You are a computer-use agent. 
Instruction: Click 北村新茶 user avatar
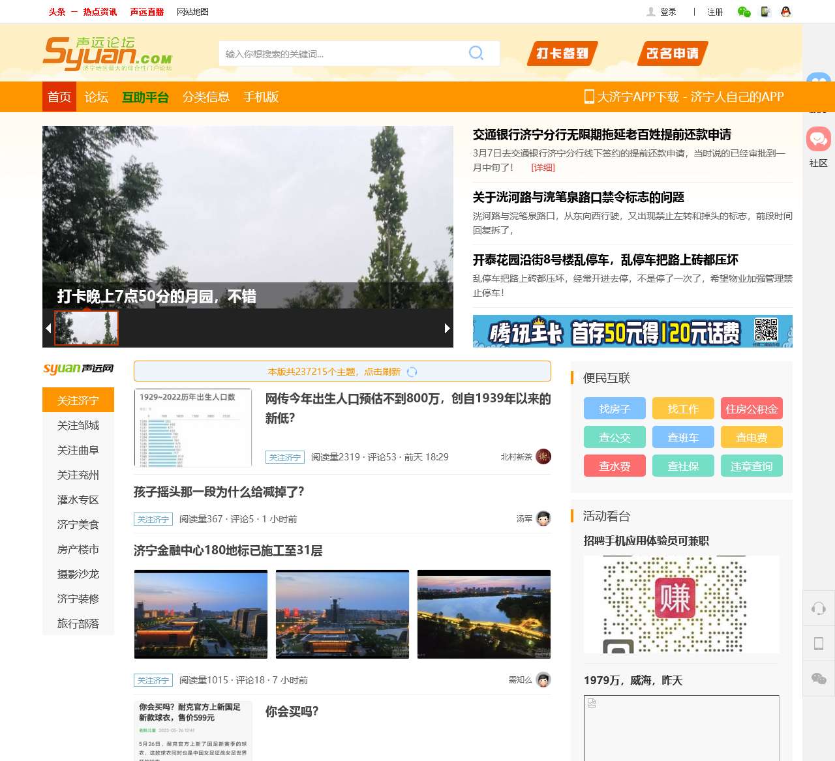[543, 456]
